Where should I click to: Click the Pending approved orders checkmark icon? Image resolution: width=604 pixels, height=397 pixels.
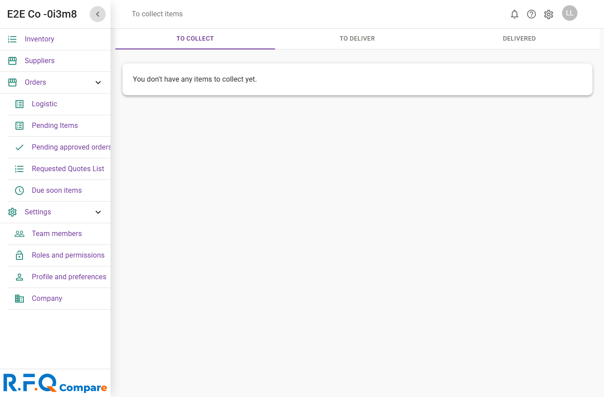[19, 147]
